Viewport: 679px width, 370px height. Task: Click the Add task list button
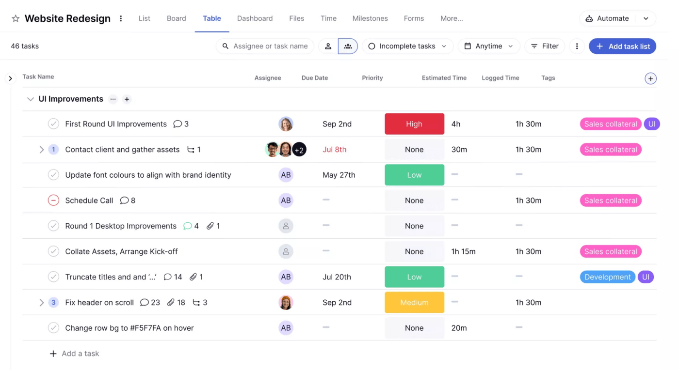click(622, 46)
